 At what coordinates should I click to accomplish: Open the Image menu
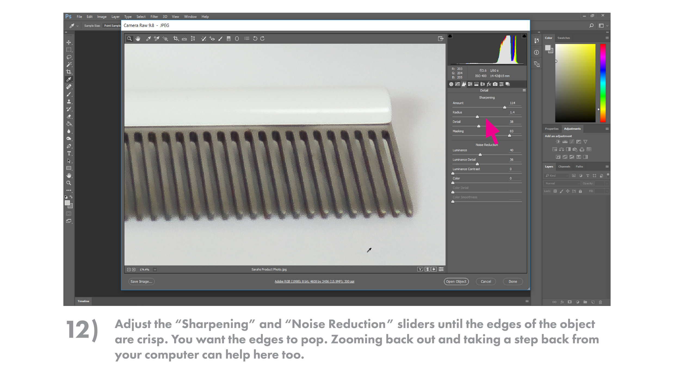(x=102, y=17)
